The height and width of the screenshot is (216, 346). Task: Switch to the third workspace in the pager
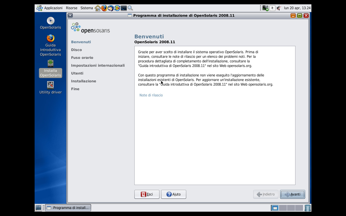(x=291, y=208)
